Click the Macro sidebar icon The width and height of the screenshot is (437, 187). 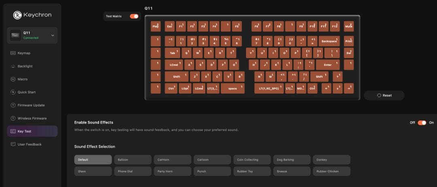pos(13,79)
